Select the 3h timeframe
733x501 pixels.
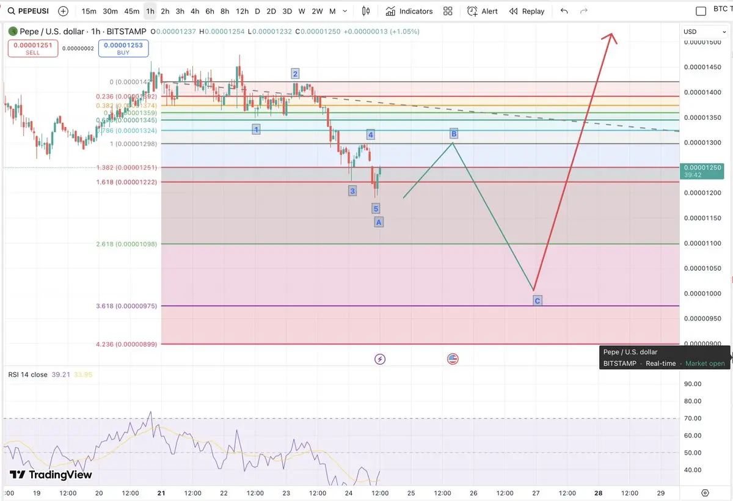coord(180,11)
